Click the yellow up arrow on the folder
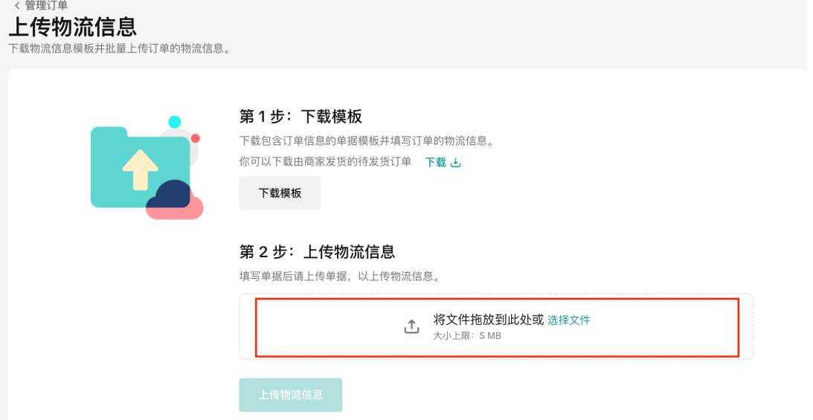Image resolution: width=813 pixels, height=420 pixels. pyautogui.click(x=140, y=170)
